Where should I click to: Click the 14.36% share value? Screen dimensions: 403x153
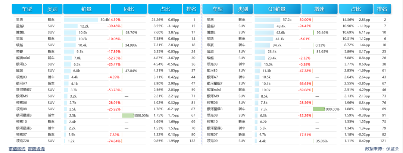click(x=347, y=19)
